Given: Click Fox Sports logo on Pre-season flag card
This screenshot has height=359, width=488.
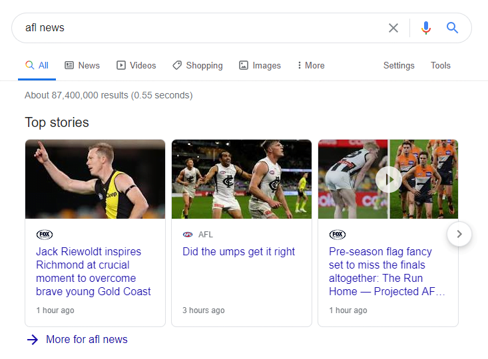Looking at the screenshot, I should pyautogui.click(x=338, y=235).
